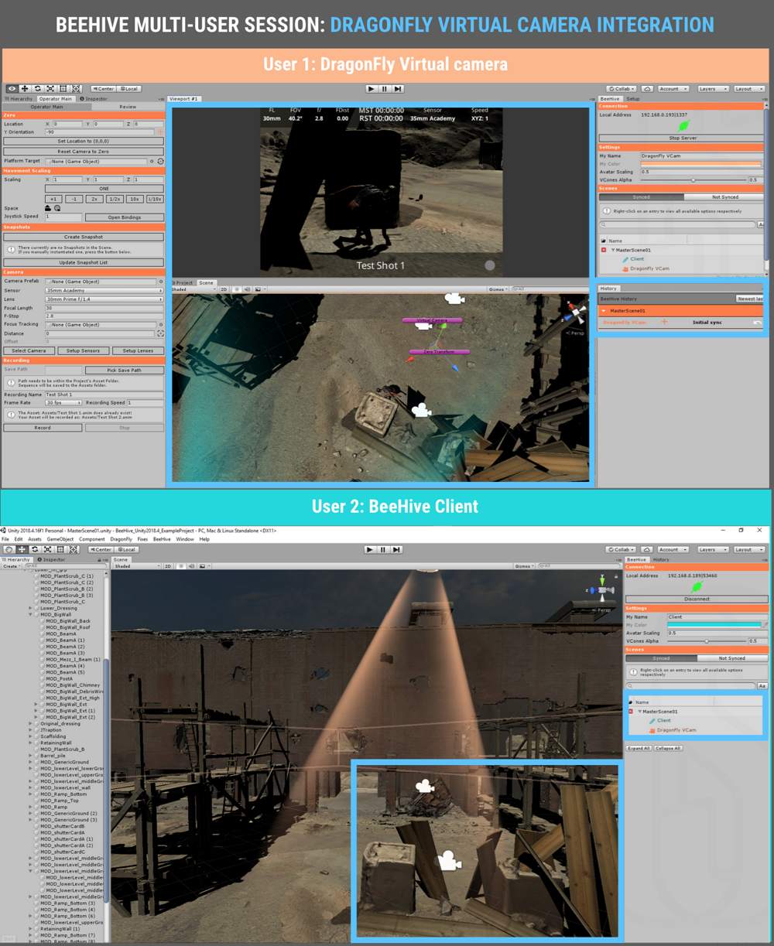The image size is (774, 946).
Task: Switch to the Review tab
Action: (128, 107)
